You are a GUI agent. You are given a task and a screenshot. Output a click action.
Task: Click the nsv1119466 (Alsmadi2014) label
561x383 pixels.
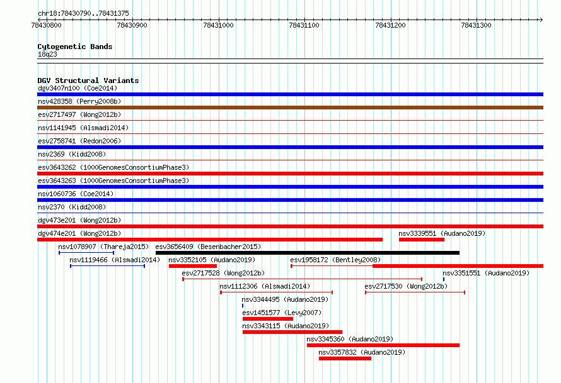(x=115, y=260)
